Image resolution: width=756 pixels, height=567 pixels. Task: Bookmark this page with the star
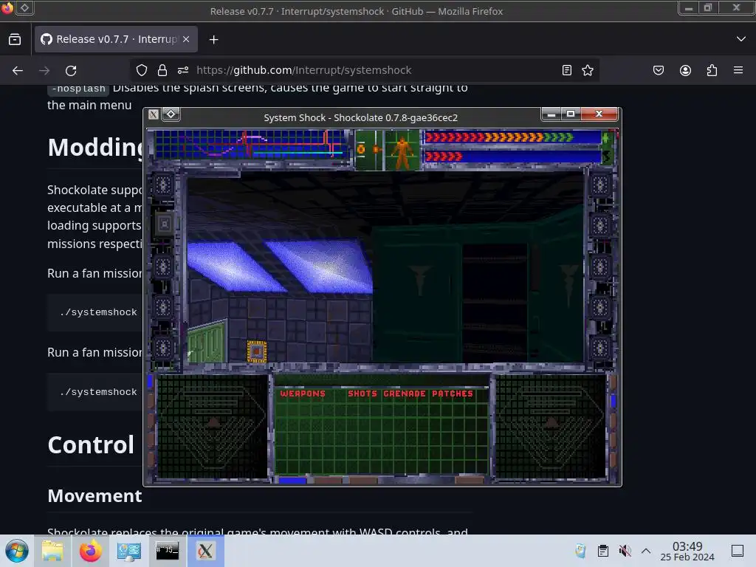(587, 70)
